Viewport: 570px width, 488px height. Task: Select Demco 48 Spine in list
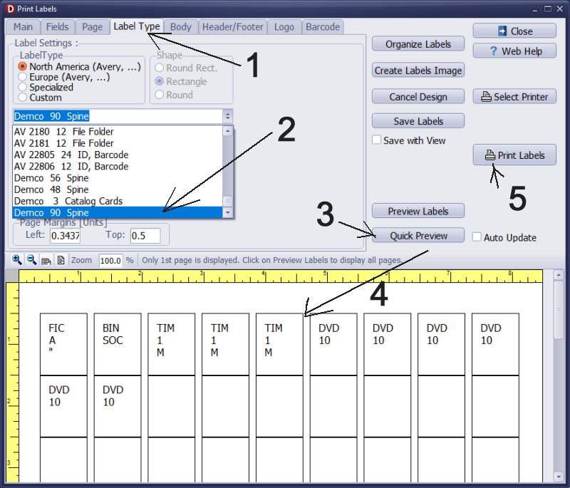tap(118, 190)
